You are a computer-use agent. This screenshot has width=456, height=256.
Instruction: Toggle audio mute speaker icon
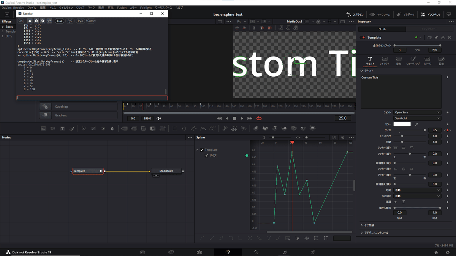point(159,118)
